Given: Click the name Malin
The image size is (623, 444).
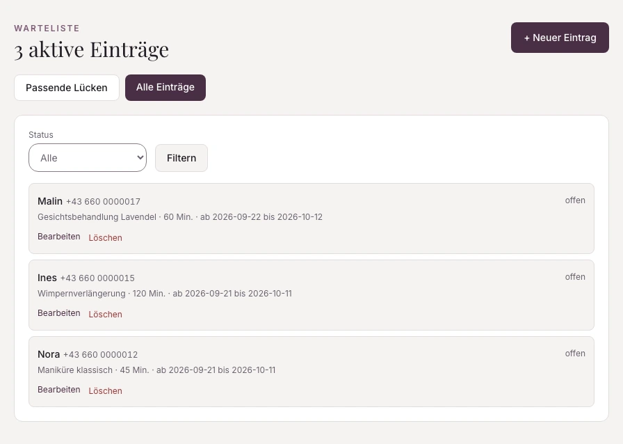Looking at the screenshot, I should (50, 201).
